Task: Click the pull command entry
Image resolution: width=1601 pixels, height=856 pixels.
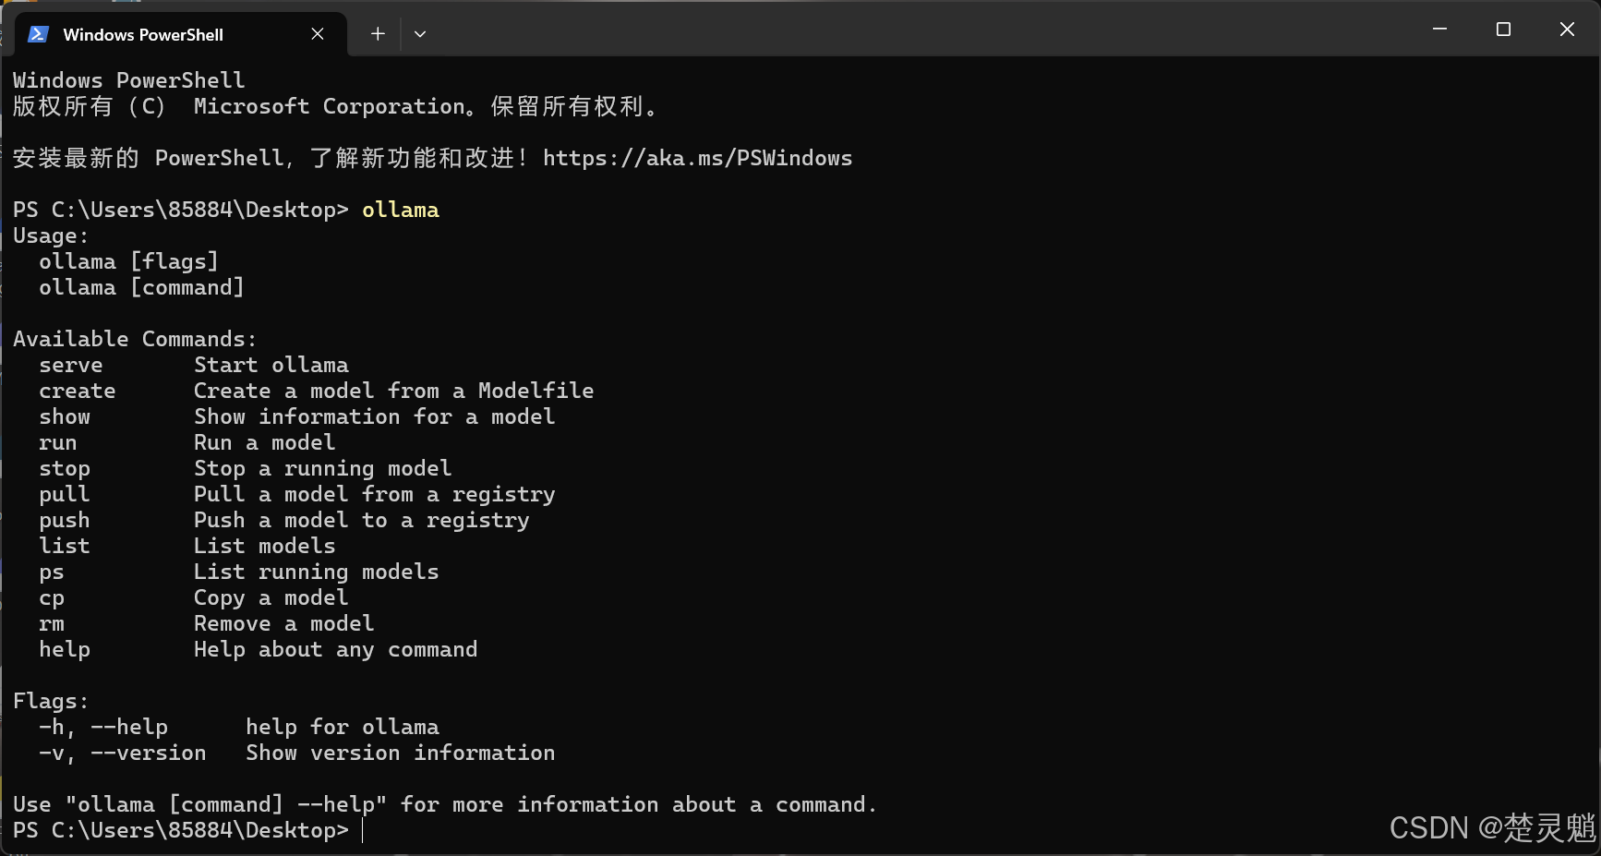Action: click(x=65, y=494)
